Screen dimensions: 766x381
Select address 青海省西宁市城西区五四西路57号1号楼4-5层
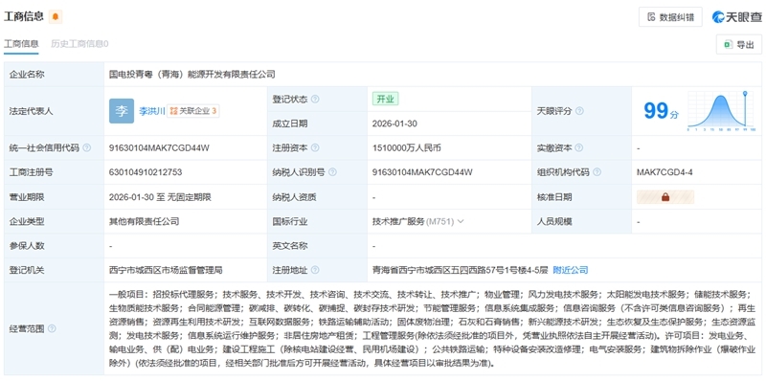460,270
